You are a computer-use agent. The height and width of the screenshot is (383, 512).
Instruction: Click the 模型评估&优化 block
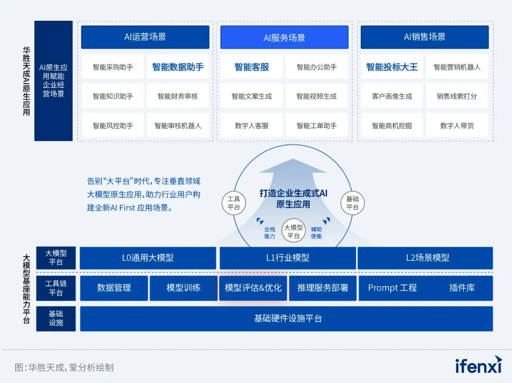point(253,288)
